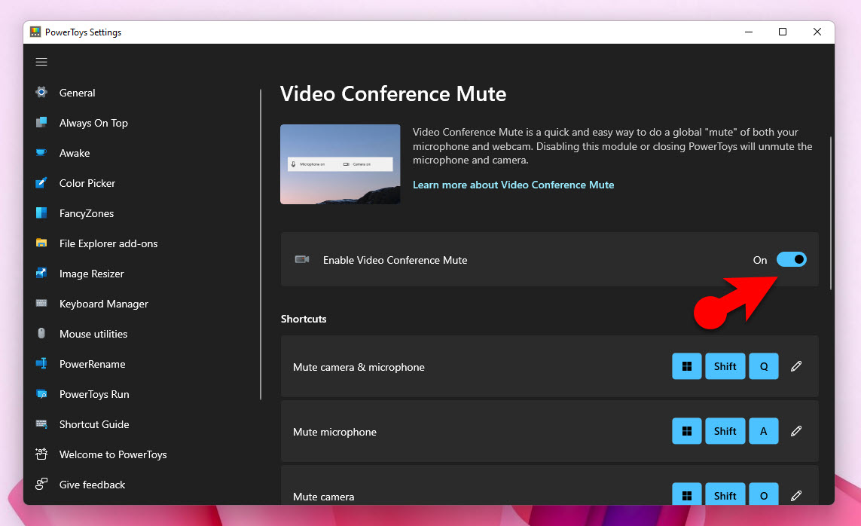Edit the Mute camera shortcut pencil
This screenshot has width=861, height=526.
click(796, 496)
